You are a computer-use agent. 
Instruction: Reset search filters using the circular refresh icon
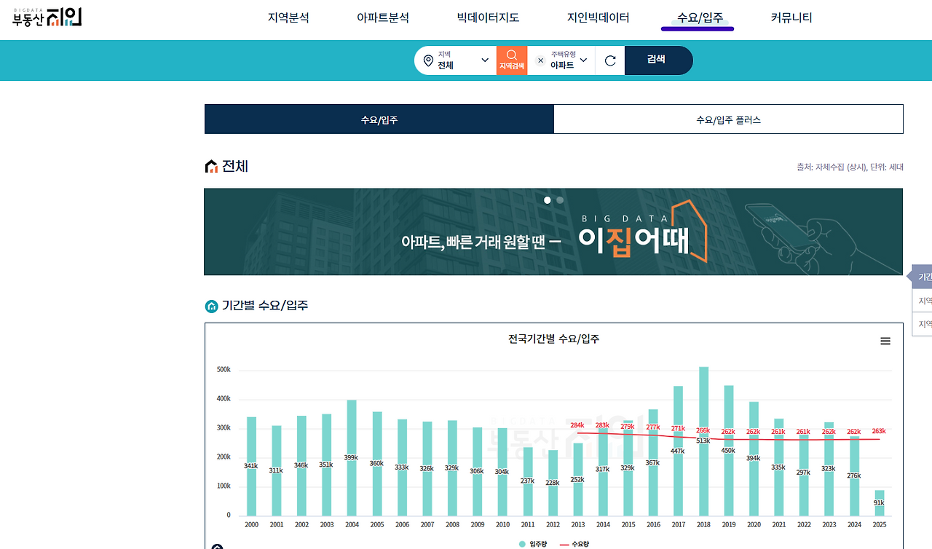(x=610, y=60)
